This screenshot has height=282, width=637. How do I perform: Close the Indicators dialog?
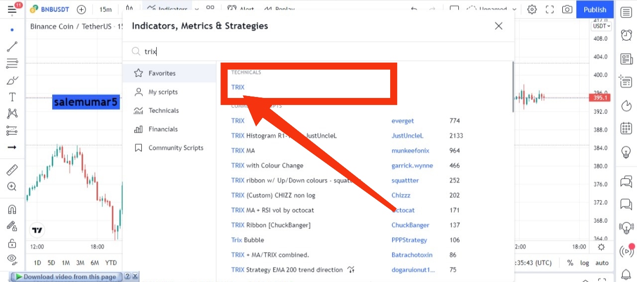pos(499,26)
